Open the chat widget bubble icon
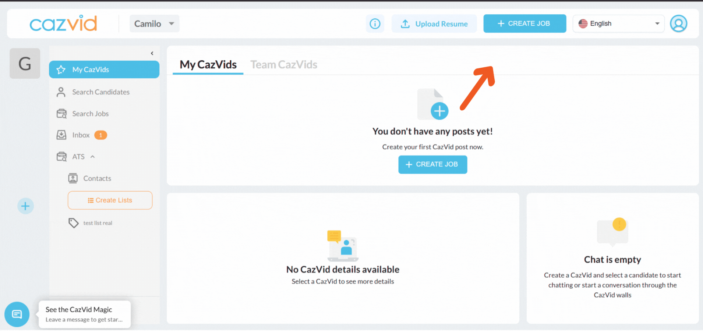The width and height of the screenshot is (703, 331). 17,314
